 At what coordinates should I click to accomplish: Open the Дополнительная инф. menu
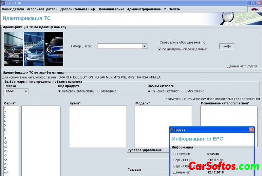point(78,9)
